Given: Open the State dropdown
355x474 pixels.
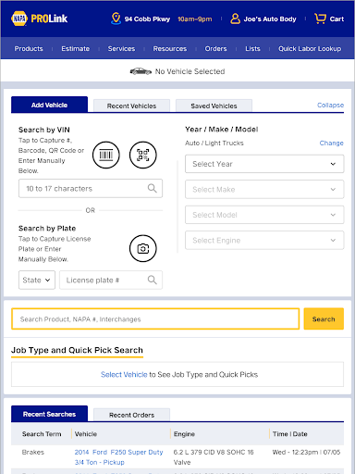Looking at the screenshot, I should 37,280.
